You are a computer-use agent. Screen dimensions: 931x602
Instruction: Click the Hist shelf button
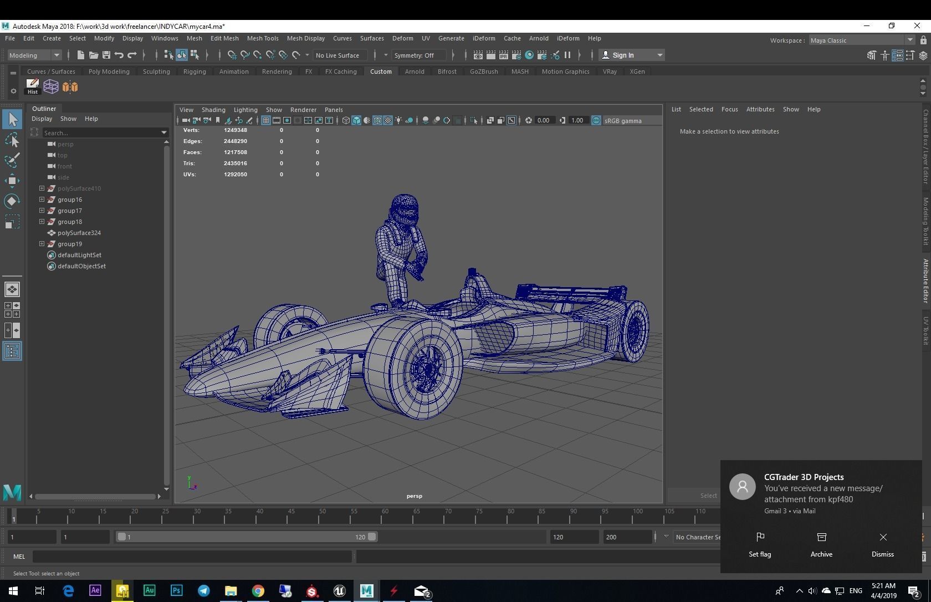pyautogui.click(x=33, y=86)
